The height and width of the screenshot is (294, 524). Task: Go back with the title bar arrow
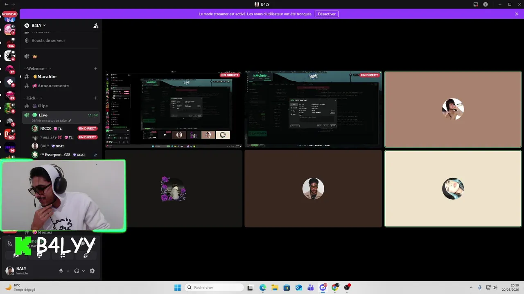(6, 4)
